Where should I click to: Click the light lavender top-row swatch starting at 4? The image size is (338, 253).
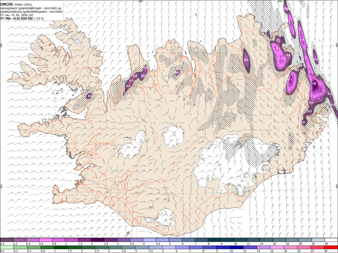[149, 240]
